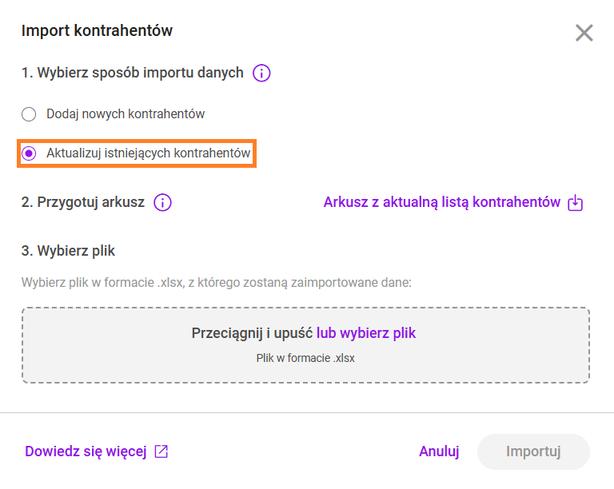Viewport: 614px width, 489px height.
Task: Click the "1. Wybierz sposób importu danych" heading
Action: [133, 73]
